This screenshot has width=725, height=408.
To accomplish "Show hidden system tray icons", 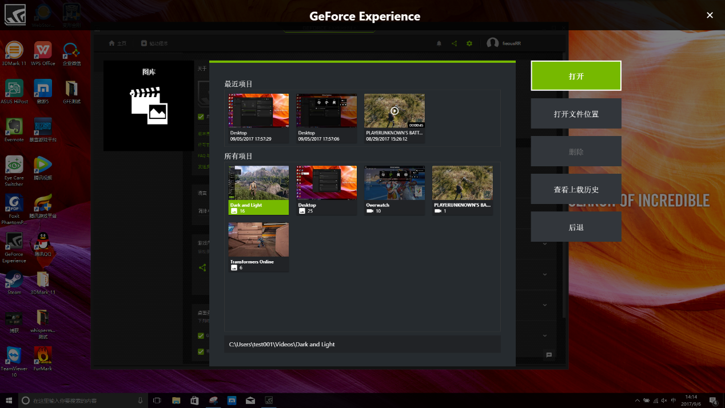I will pos(638,401).
